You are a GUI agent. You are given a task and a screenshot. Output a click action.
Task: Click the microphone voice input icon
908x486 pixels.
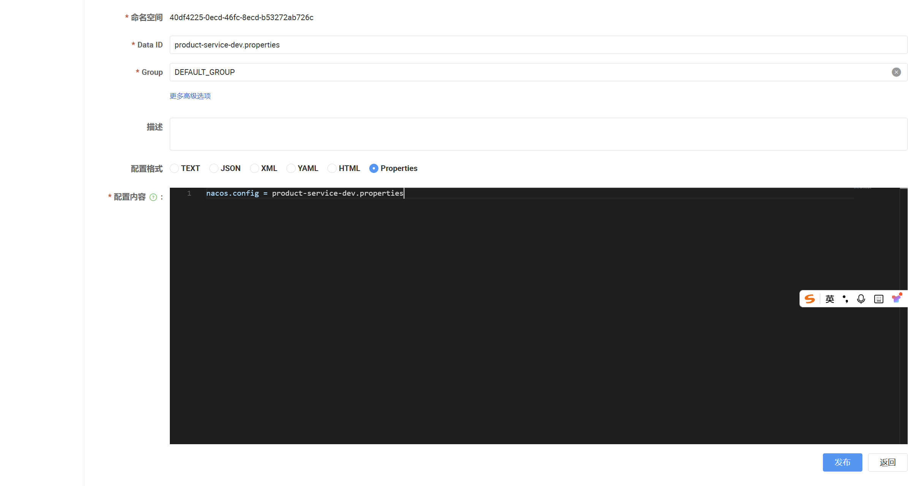click(x=861, y=299)
